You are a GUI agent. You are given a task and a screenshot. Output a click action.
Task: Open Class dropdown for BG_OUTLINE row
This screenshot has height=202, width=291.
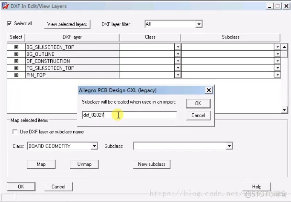(178, 54)
